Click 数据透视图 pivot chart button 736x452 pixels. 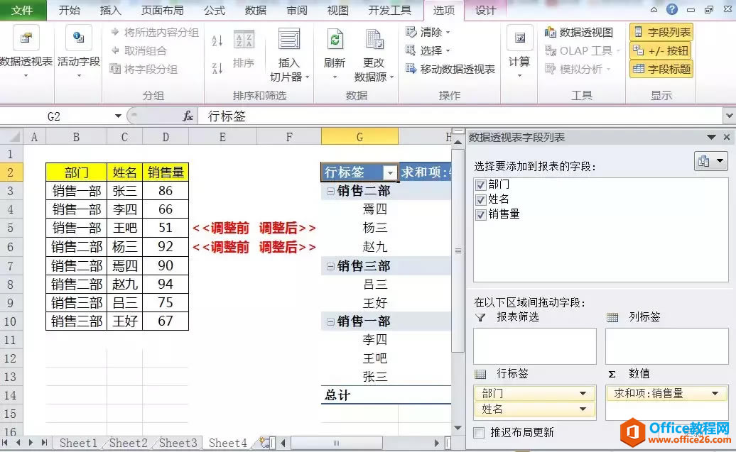(x=579, y=32)
